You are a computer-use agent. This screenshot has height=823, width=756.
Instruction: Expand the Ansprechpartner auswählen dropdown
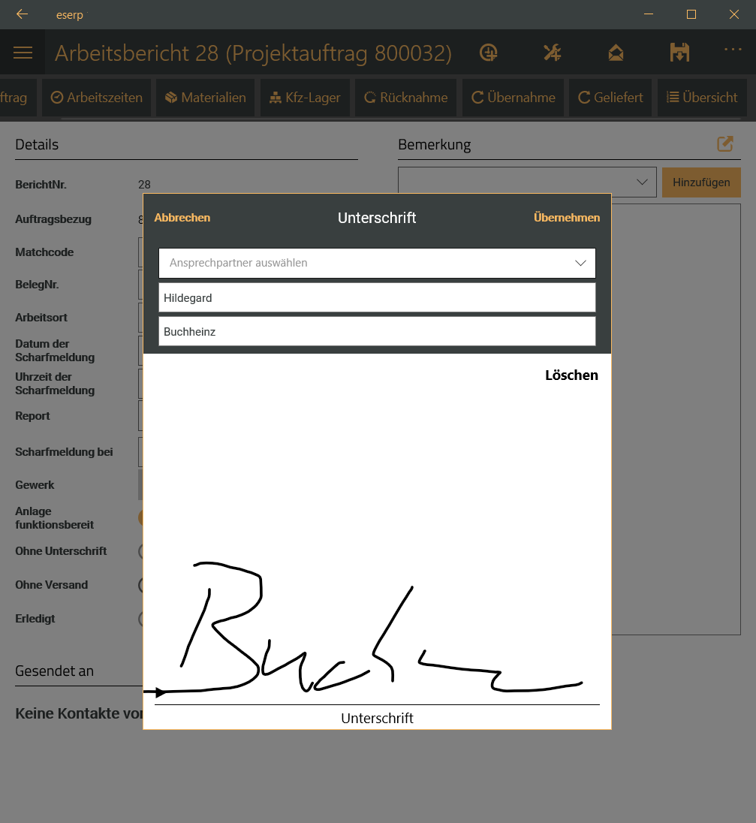[377, 264]
